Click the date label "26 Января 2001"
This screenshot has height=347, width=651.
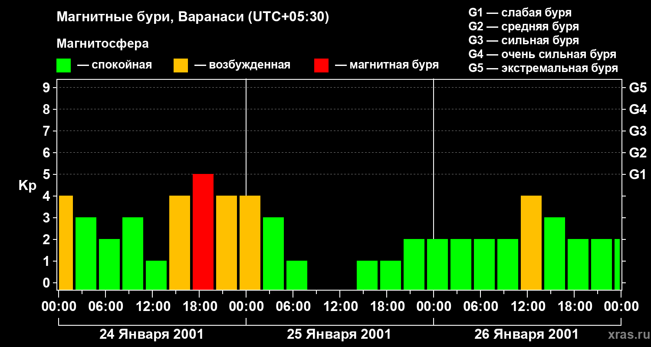[526, 334]
